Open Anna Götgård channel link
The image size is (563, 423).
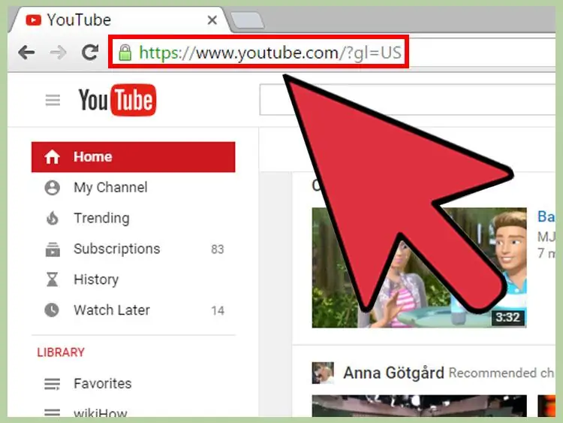coord(393,373)
